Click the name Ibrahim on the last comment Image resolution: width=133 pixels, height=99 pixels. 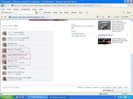(x=10, y=78)
